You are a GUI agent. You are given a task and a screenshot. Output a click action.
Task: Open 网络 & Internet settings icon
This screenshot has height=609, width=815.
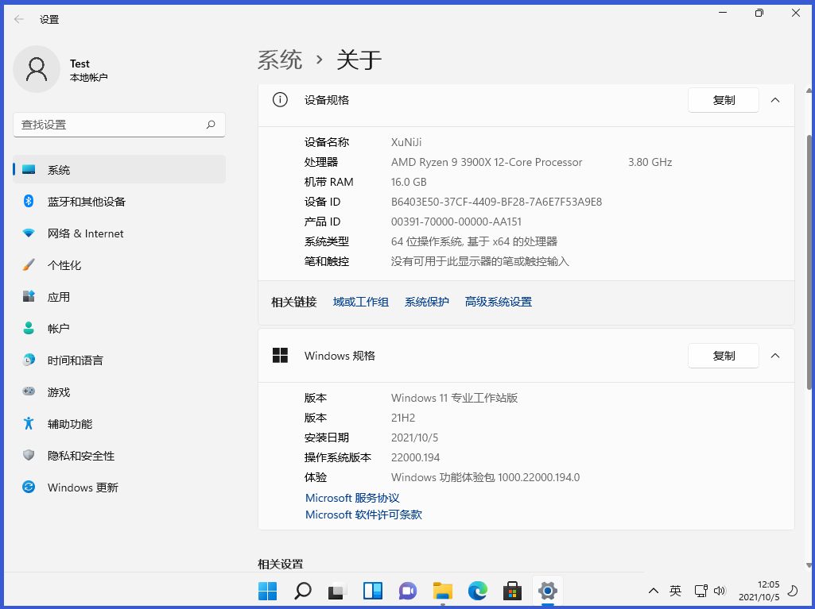pyautogui.click(x=29, y=233)
